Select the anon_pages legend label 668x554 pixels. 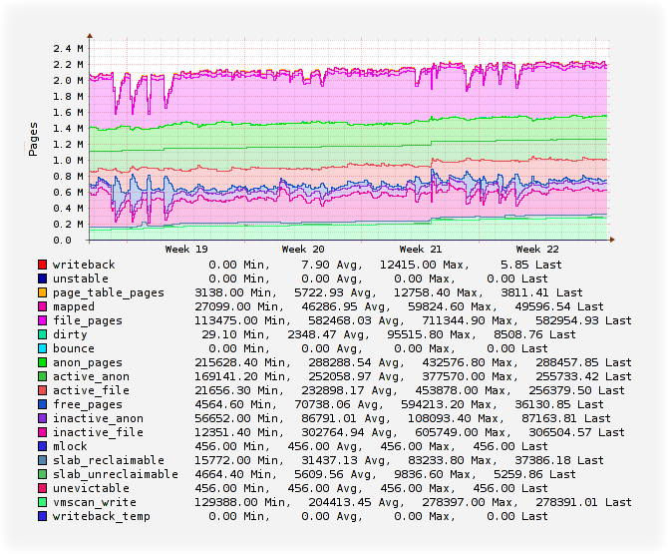click(x=88, y=362)
